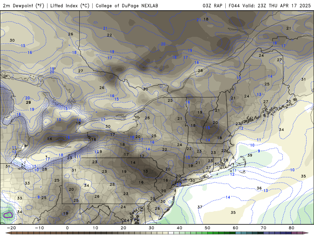314x235 pixels.
Task: Click the -10 label on the color scale
Action: pyautogui.click(x=39, y=228)
